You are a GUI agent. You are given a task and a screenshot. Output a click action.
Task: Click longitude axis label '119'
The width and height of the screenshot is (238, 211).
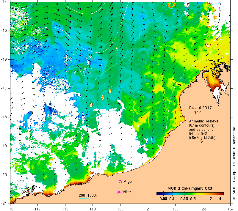click(x=93, y=209)
